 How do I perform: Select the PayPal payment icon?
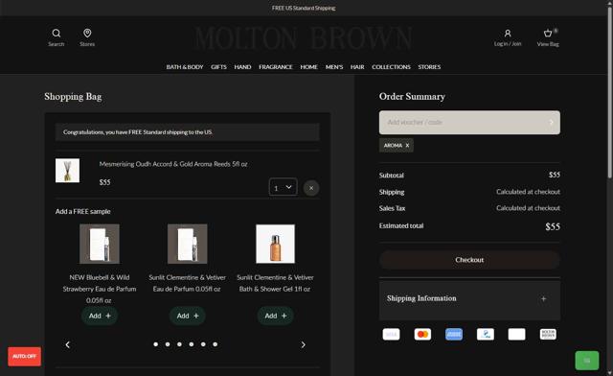click(x=486, y=334)
